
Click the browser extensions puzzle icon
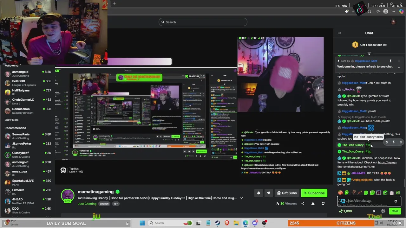(370, 11)
